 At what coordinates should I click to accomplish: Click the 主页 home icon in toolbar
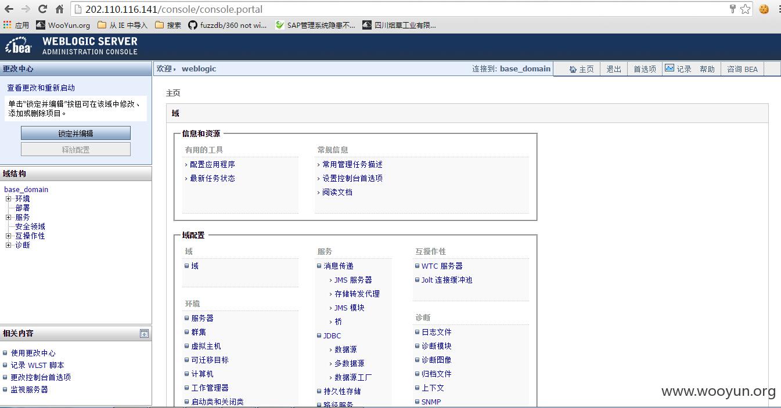tap(573, 69)
